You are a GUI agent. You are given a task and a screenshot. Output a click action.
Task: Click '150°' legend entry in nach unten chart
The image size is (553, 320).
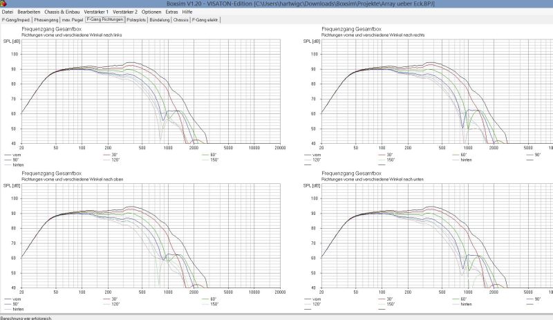(x=386, y=304)
